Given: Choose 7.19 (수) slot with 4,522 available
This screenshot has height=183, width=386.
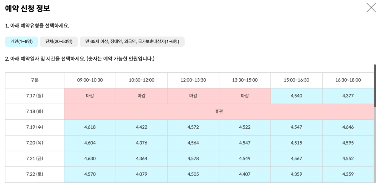Looking at the screenshot, I should (245, 127).
